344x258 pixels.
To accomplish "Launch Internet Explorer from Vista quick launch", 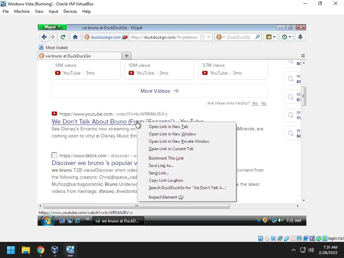I will pyautogui.click(x=78, y=221).
